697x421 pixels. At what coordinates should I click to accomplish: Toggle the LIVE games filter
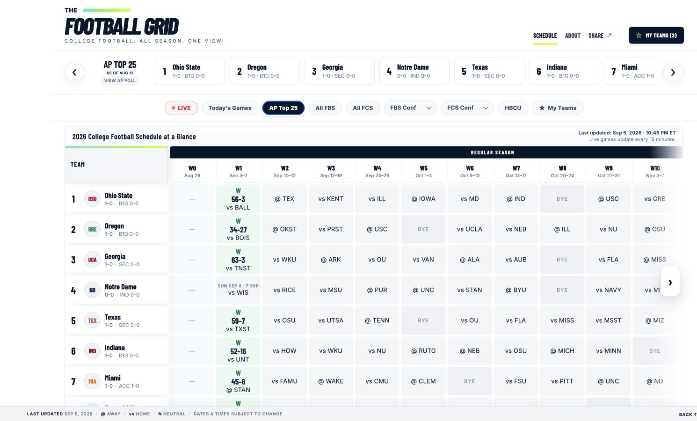click(x=182, y=108)
